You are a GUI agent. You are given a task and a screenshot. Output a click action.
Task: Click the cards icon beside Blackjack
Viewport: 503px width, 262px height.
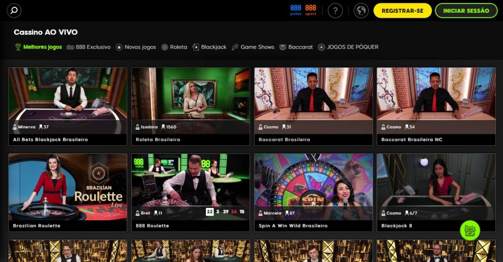pos(196,47)
